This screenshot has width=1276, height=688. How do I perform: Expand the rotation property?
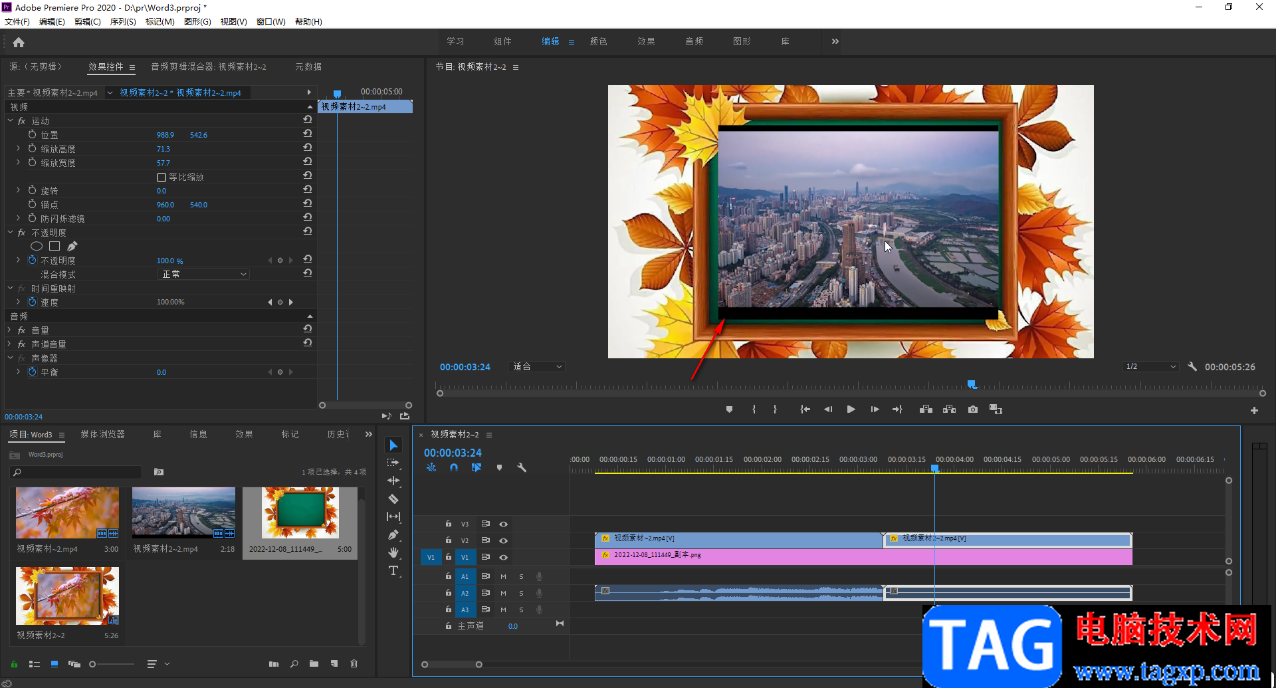point(19,190)
